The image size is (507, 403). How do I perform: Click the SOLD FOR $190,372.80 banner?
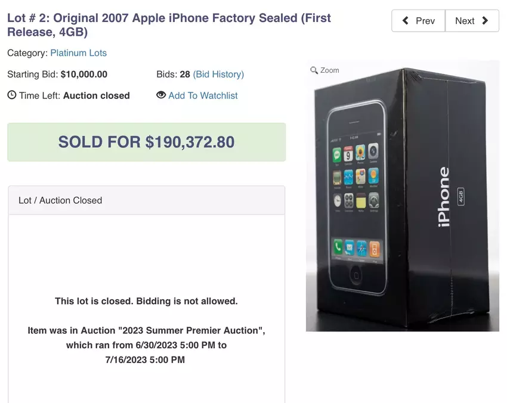click(x=146, y=142)
